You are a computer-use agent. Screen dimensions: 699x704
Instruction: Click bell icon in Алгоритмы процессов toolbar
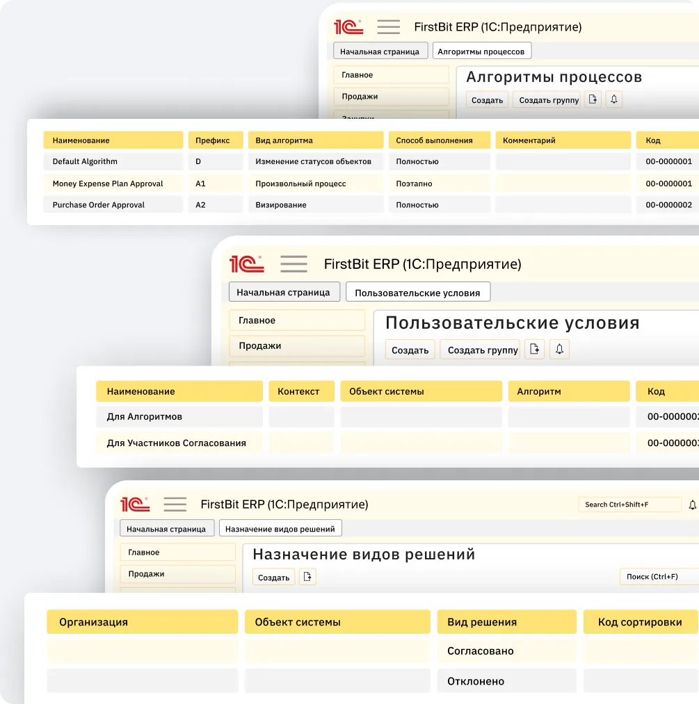[x=613, y=99]
